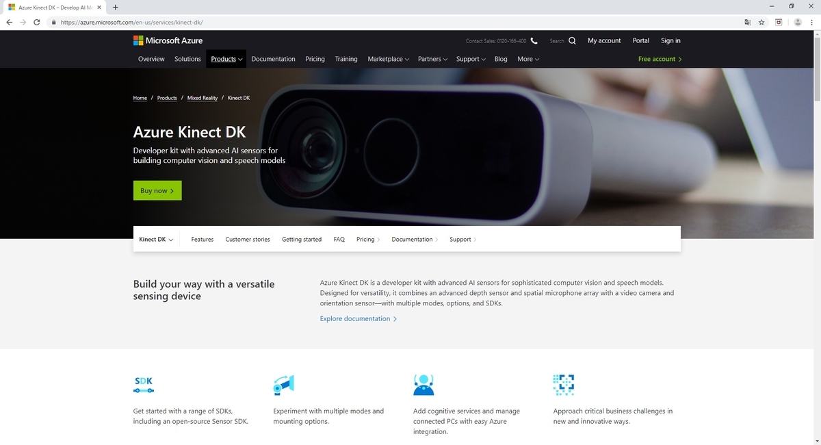Viewport: 821px width, 445px height.
Task: Open the Solutions nav item
Action: 187,59
